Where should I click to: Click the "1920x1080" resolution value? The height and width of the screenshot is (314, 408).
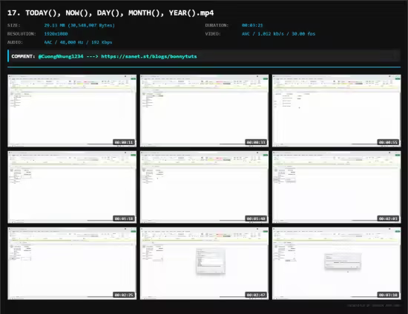56,34
